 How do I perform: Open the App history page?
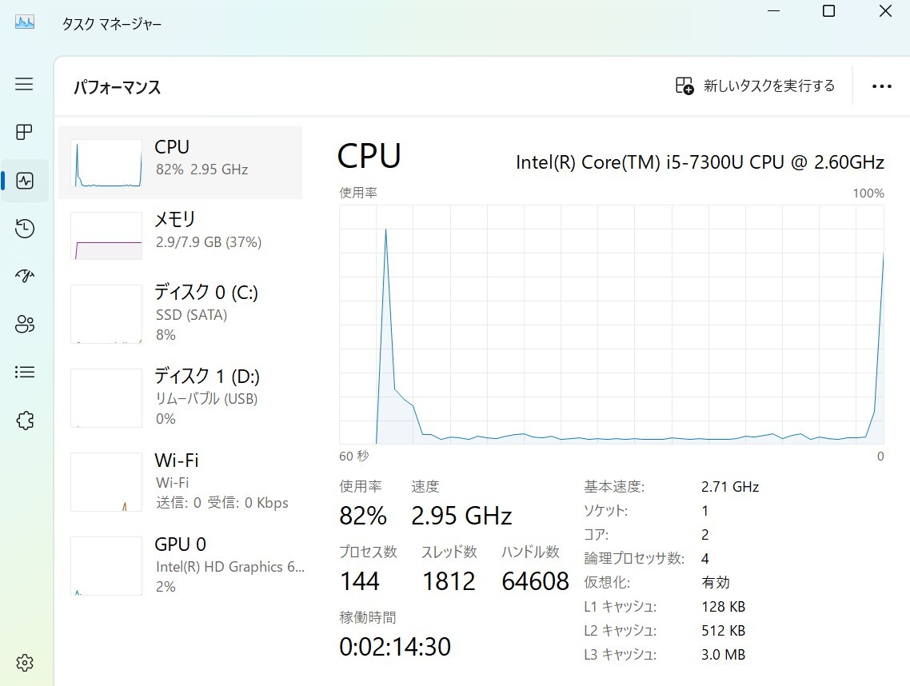[x=24, y=229]
